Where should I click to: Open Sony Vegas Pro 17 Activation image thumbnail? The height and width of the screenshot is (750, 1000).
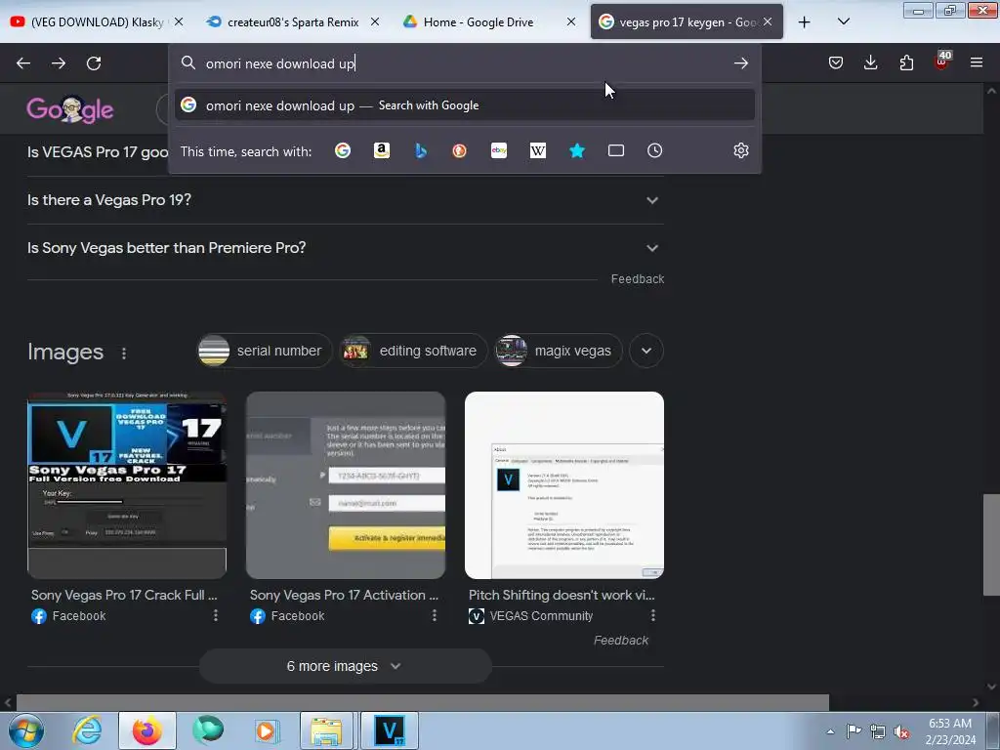click(346, 484)
